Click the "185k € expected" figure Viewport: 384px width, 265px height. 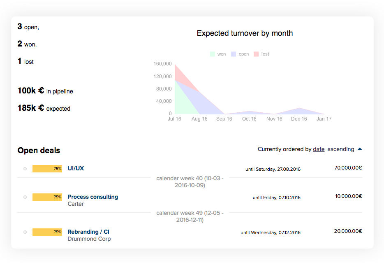tap(43, 108)
